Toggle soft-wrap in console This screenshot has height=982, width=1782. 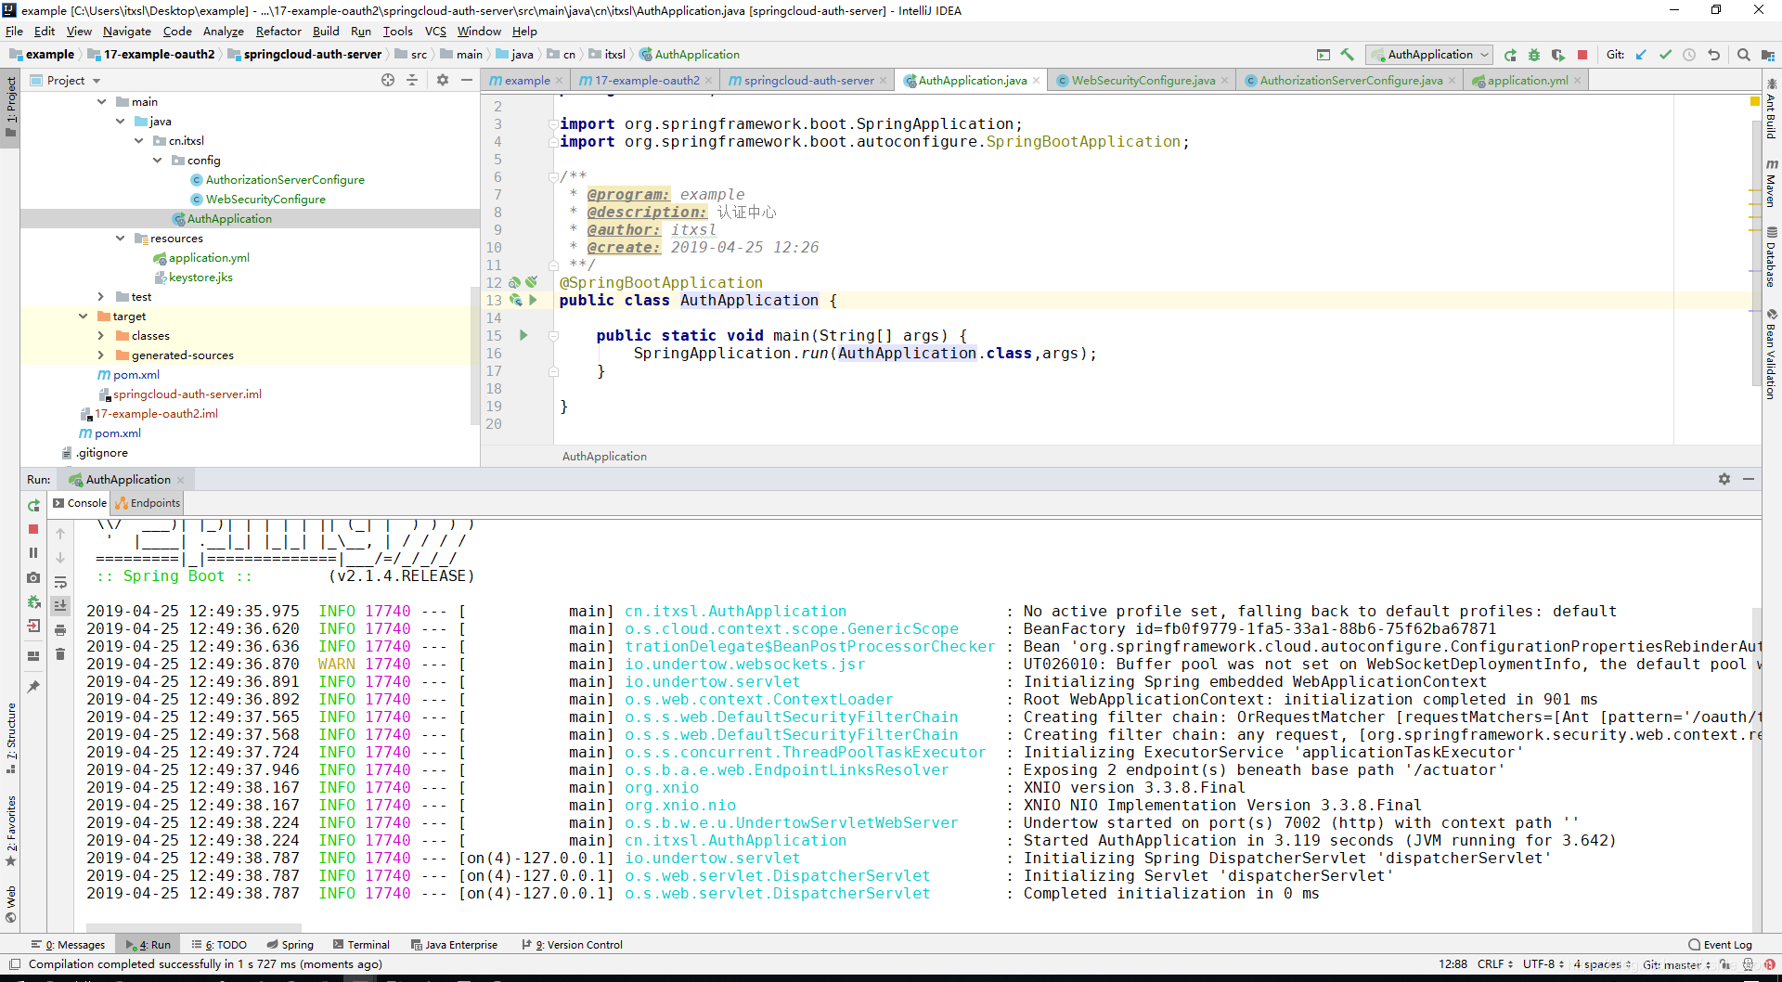(60, 582)
